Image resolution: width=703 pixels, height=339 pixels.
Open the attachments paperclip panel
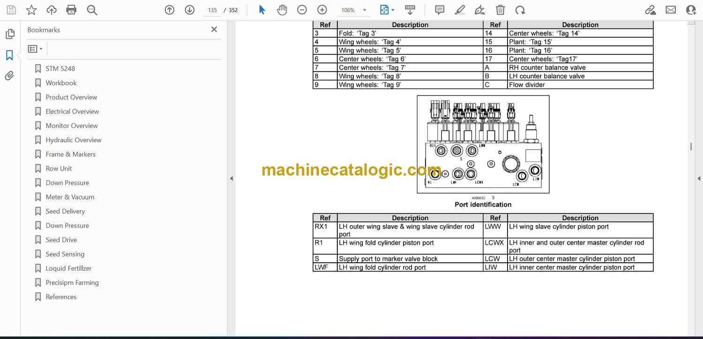coord(10,76)
